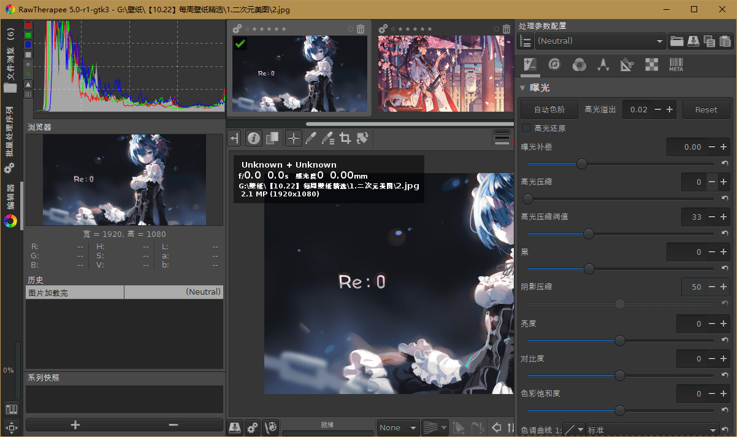Click the 对比度 slider handle
This screenshot has height=437, width=737.
620,375
